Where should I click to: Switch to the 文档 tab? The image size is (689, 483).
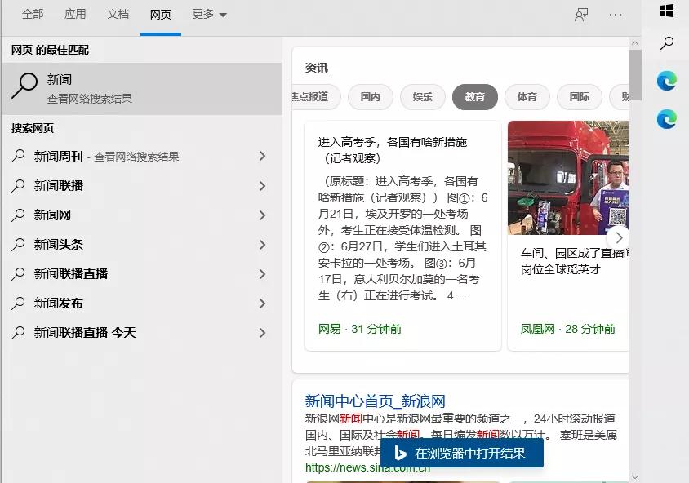(118, 15)
